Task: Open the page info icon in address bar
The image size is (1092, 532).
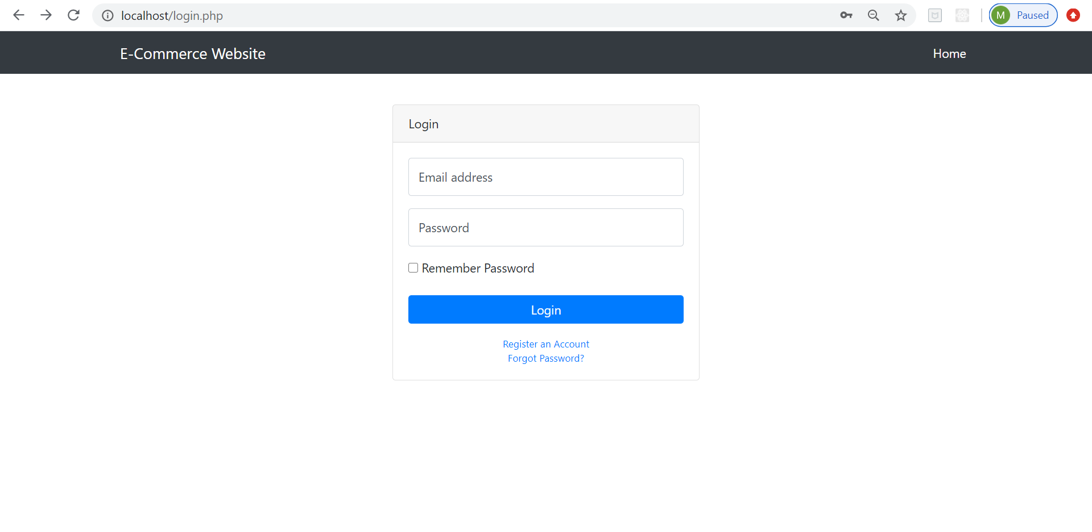Action: [x=107, y=15]
